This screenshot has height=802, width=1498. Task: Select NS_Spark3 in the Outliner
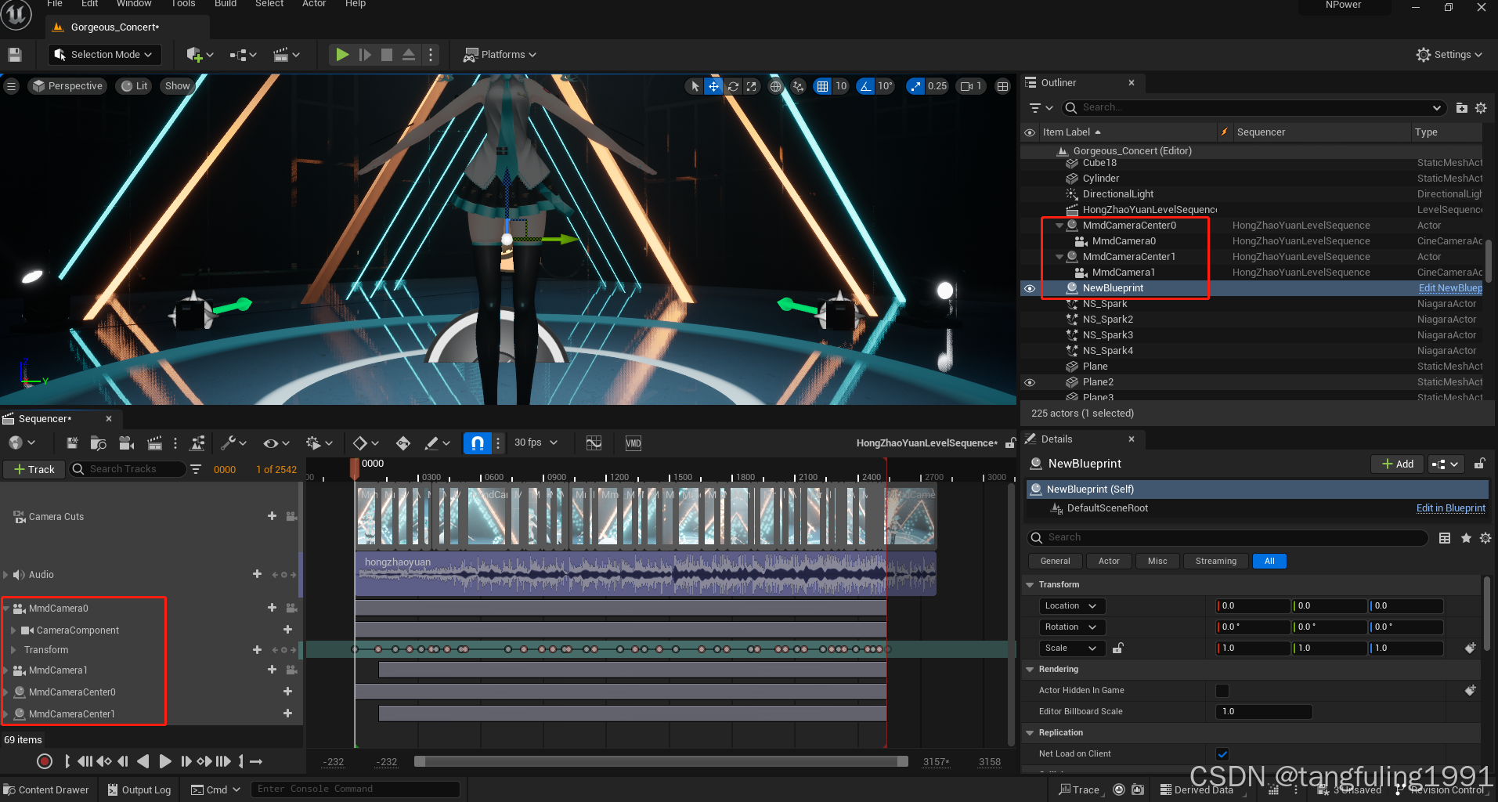[1107, 335]
